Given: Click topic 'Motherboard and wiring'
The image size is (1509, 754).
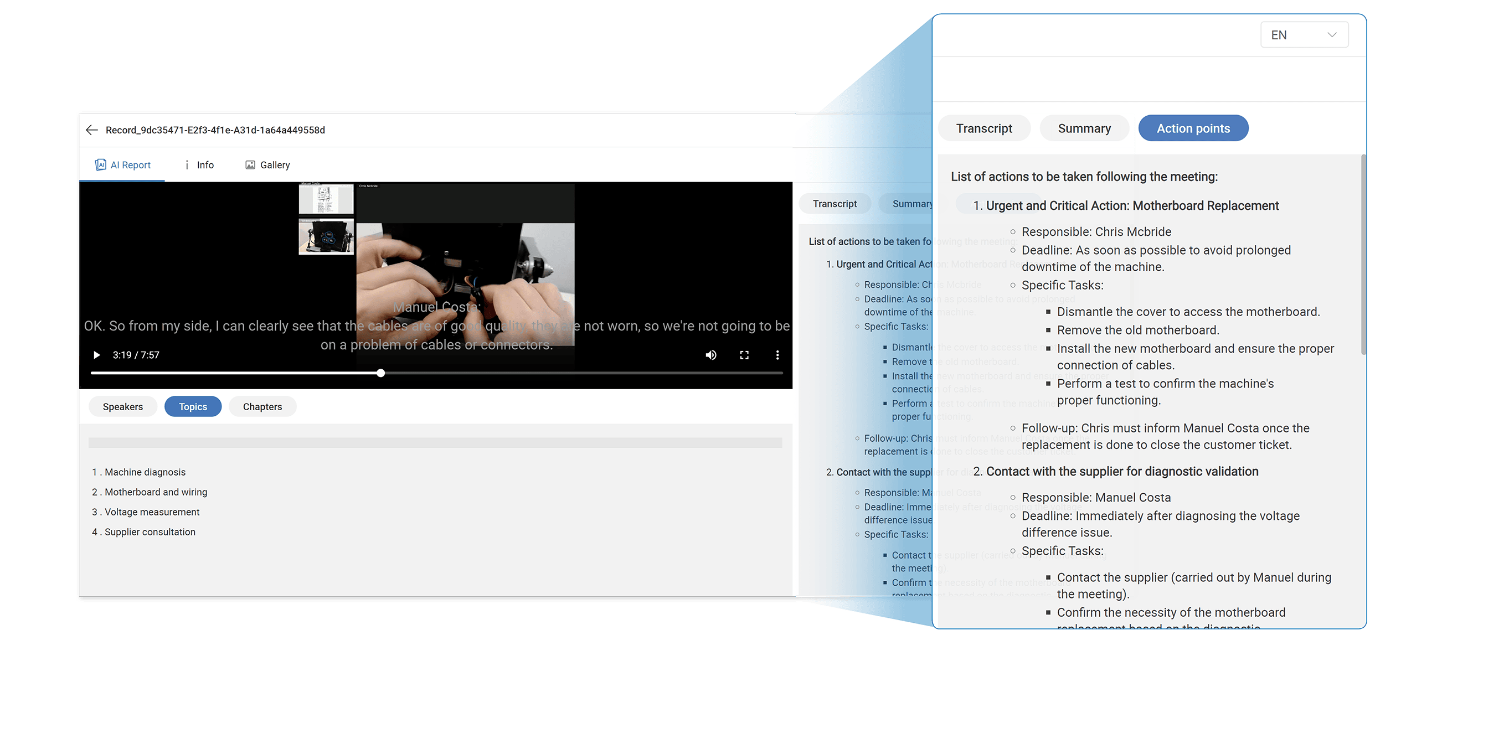Looking at the screenshot, I should pyautogui.click(x=156, y=492).
